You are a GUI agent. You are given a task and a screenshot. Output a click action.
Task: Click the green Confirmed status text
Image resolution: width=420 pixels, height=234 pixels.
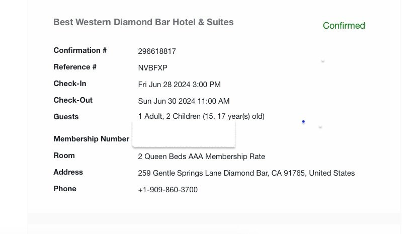[344, 26]
